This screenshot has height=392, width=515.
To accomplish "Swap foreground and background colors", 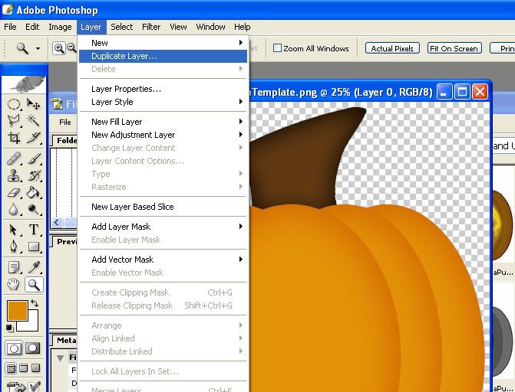I will (35, 303).
